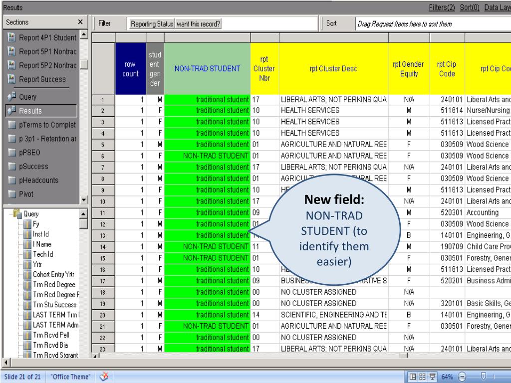Viewport: 511px width, 383px height.
Task: Open the Report Success section icon
Action: coord(11,79)
